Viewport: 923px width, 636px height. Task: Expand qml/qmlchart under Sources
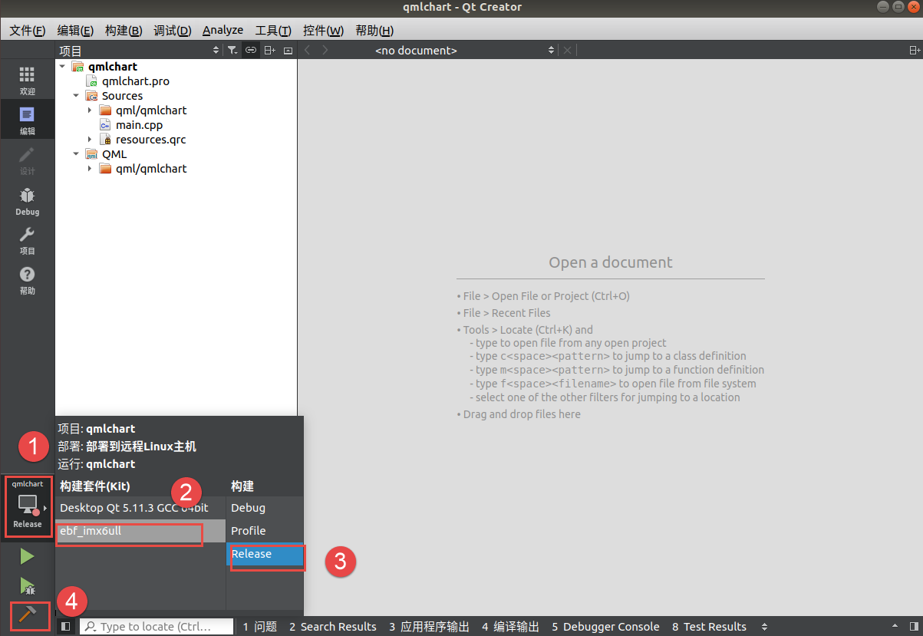pyautogui.click(x=90, y=110)
